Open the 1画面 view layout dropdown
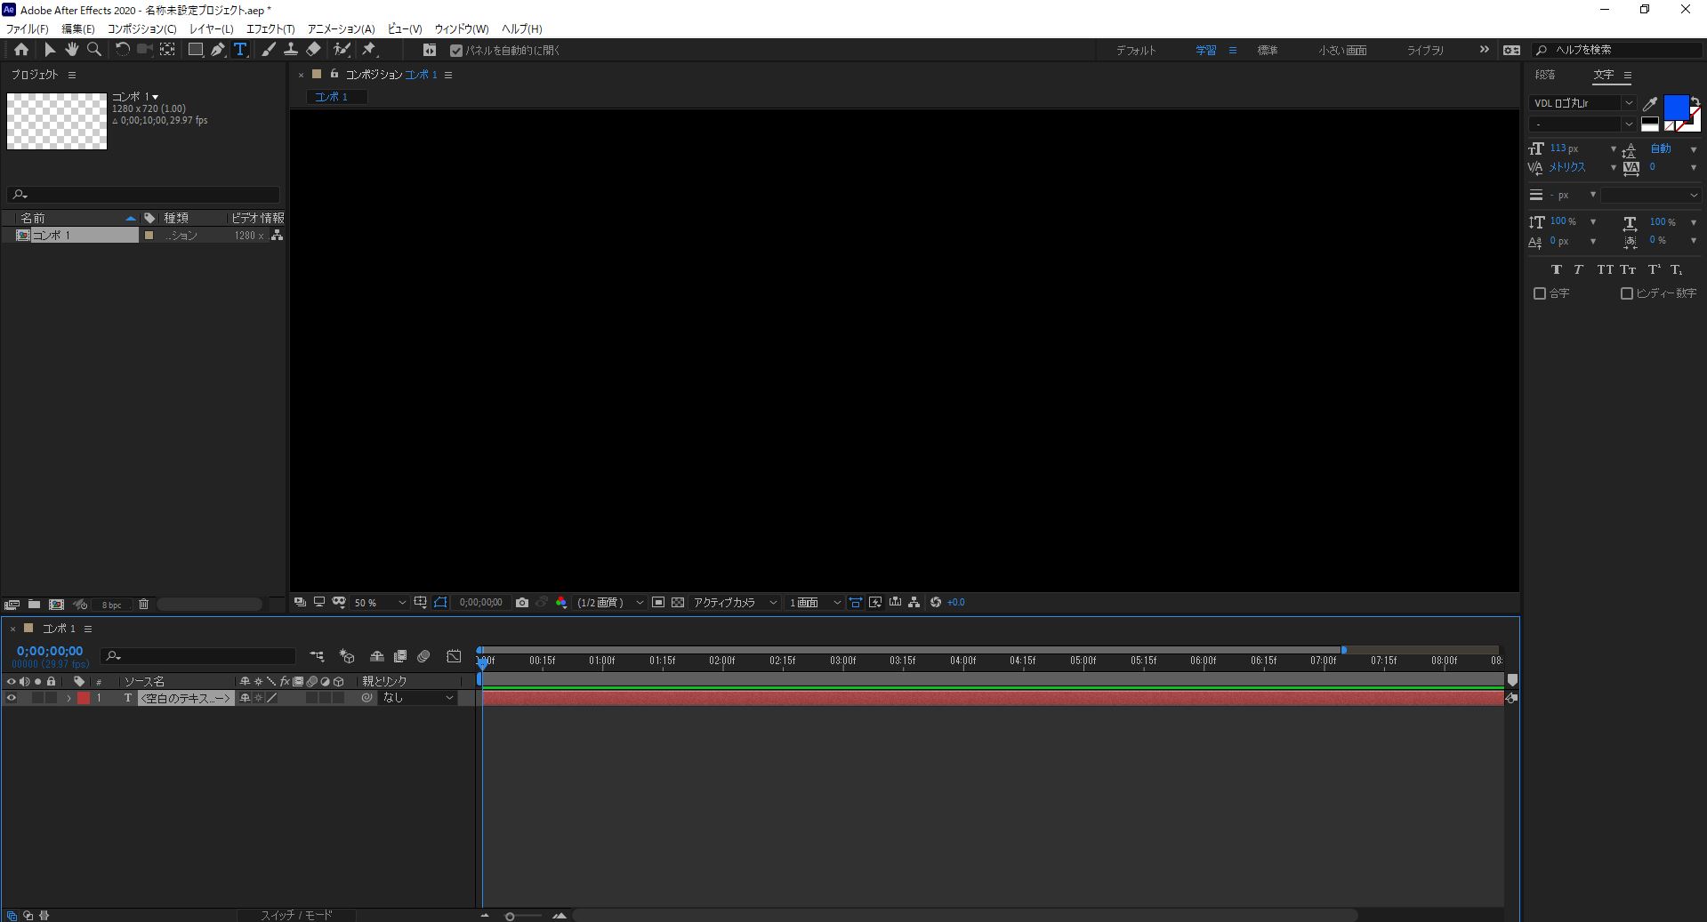This screenshot has height=922, width=1707. (815, 603)
